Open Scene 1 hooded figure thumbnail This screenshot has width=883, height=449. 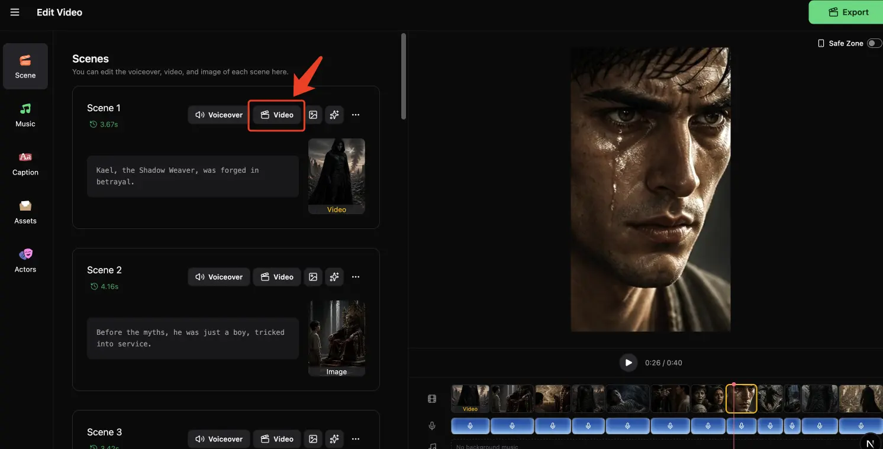click(x=337, y=176)
